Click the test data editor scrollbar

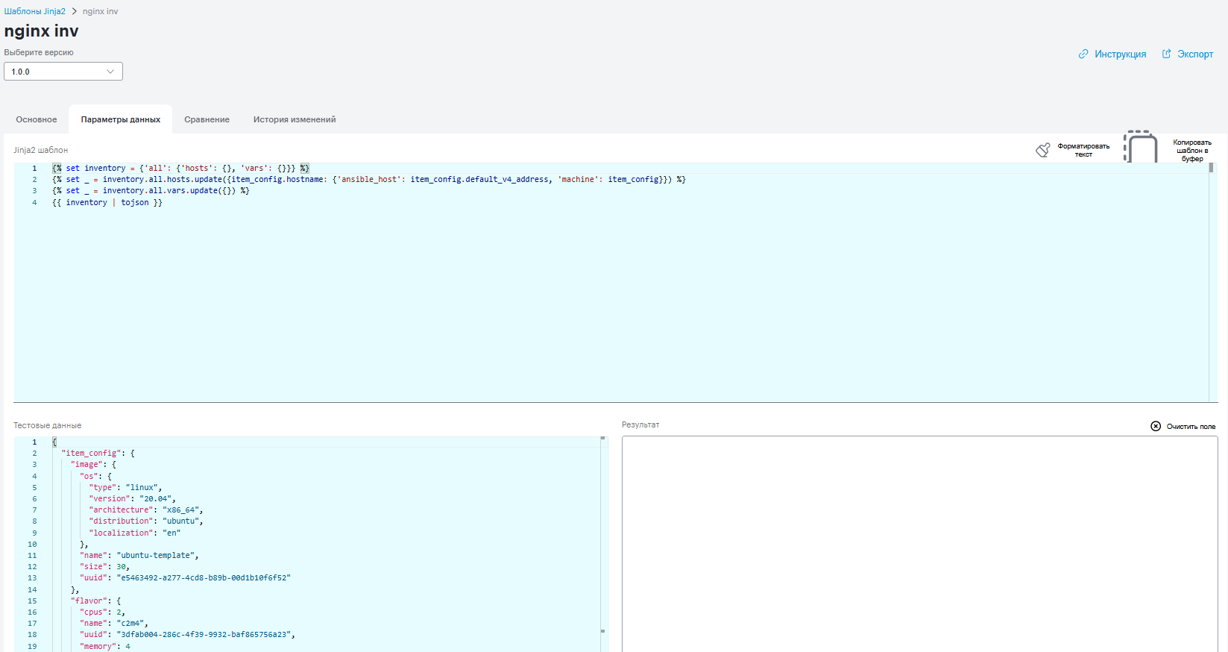pos(603,544)
